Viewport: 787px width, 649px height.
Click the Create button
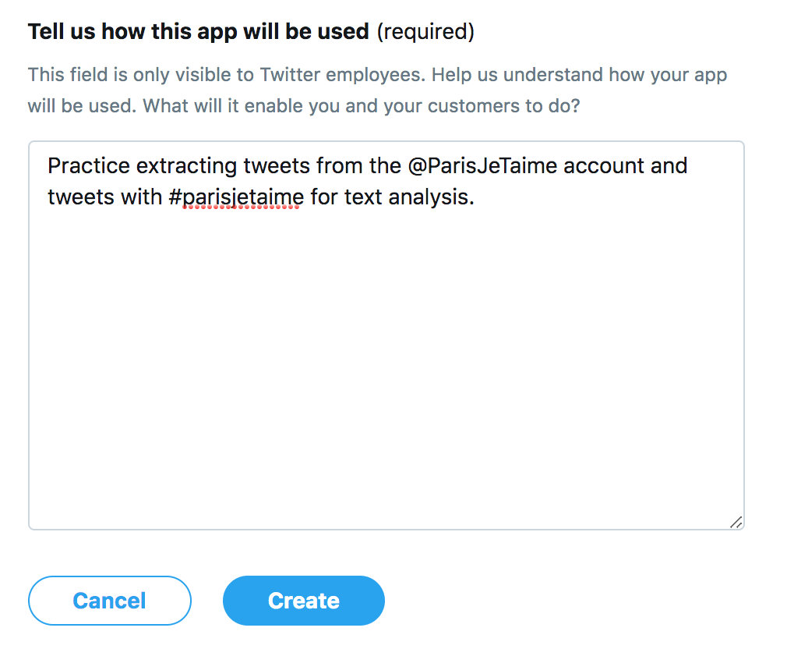pos(303,601)
